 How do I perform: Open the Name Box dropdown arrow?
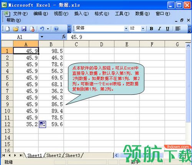click(42, 37)
